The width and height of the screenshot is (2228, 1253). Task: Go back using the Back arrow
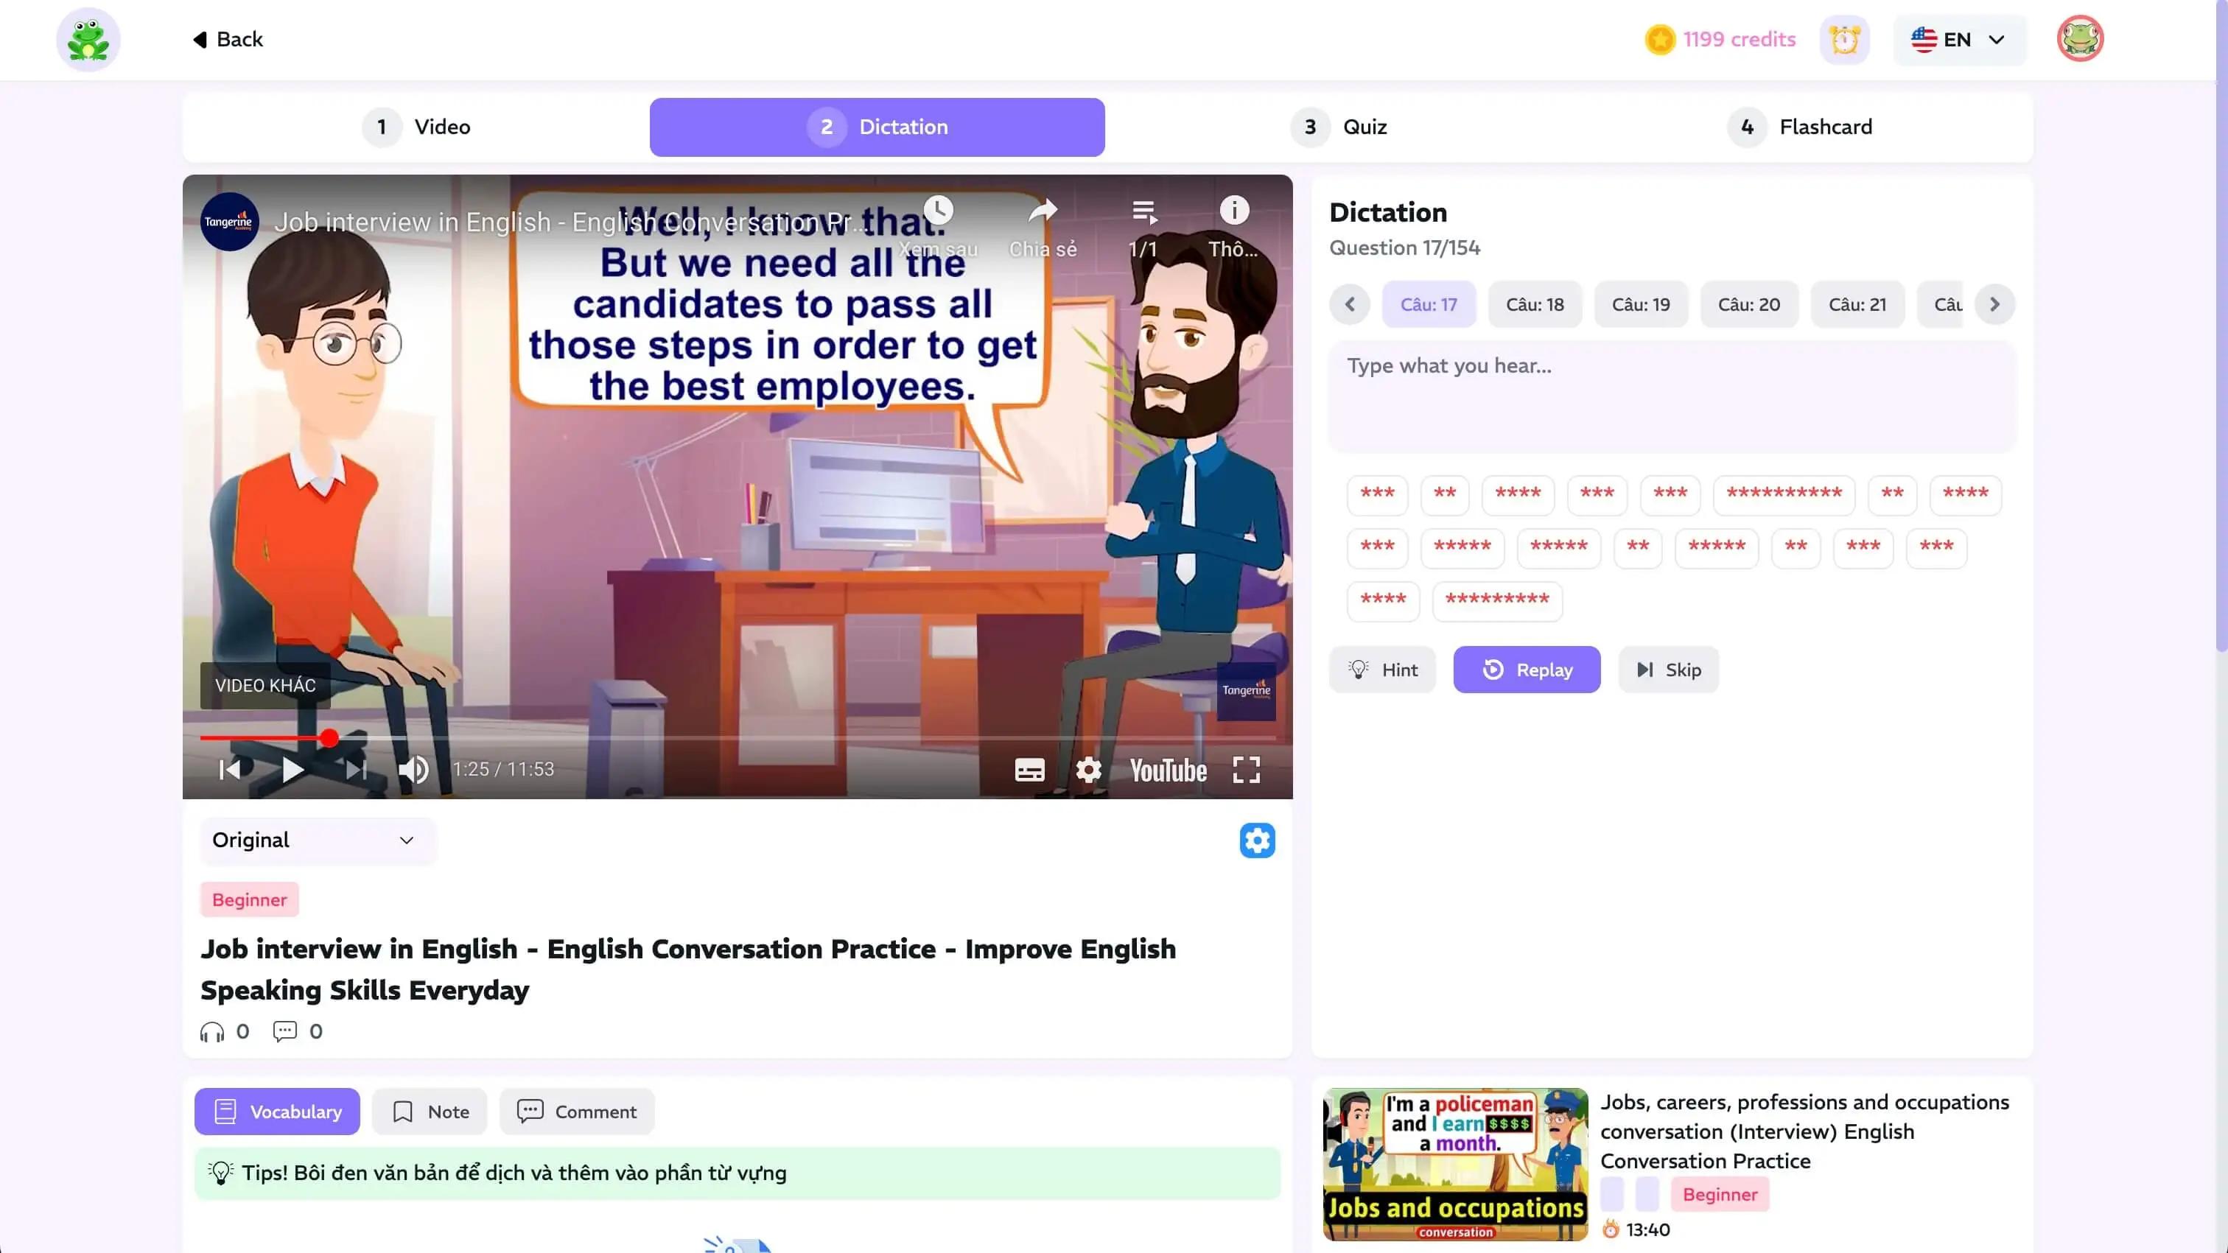228,40
